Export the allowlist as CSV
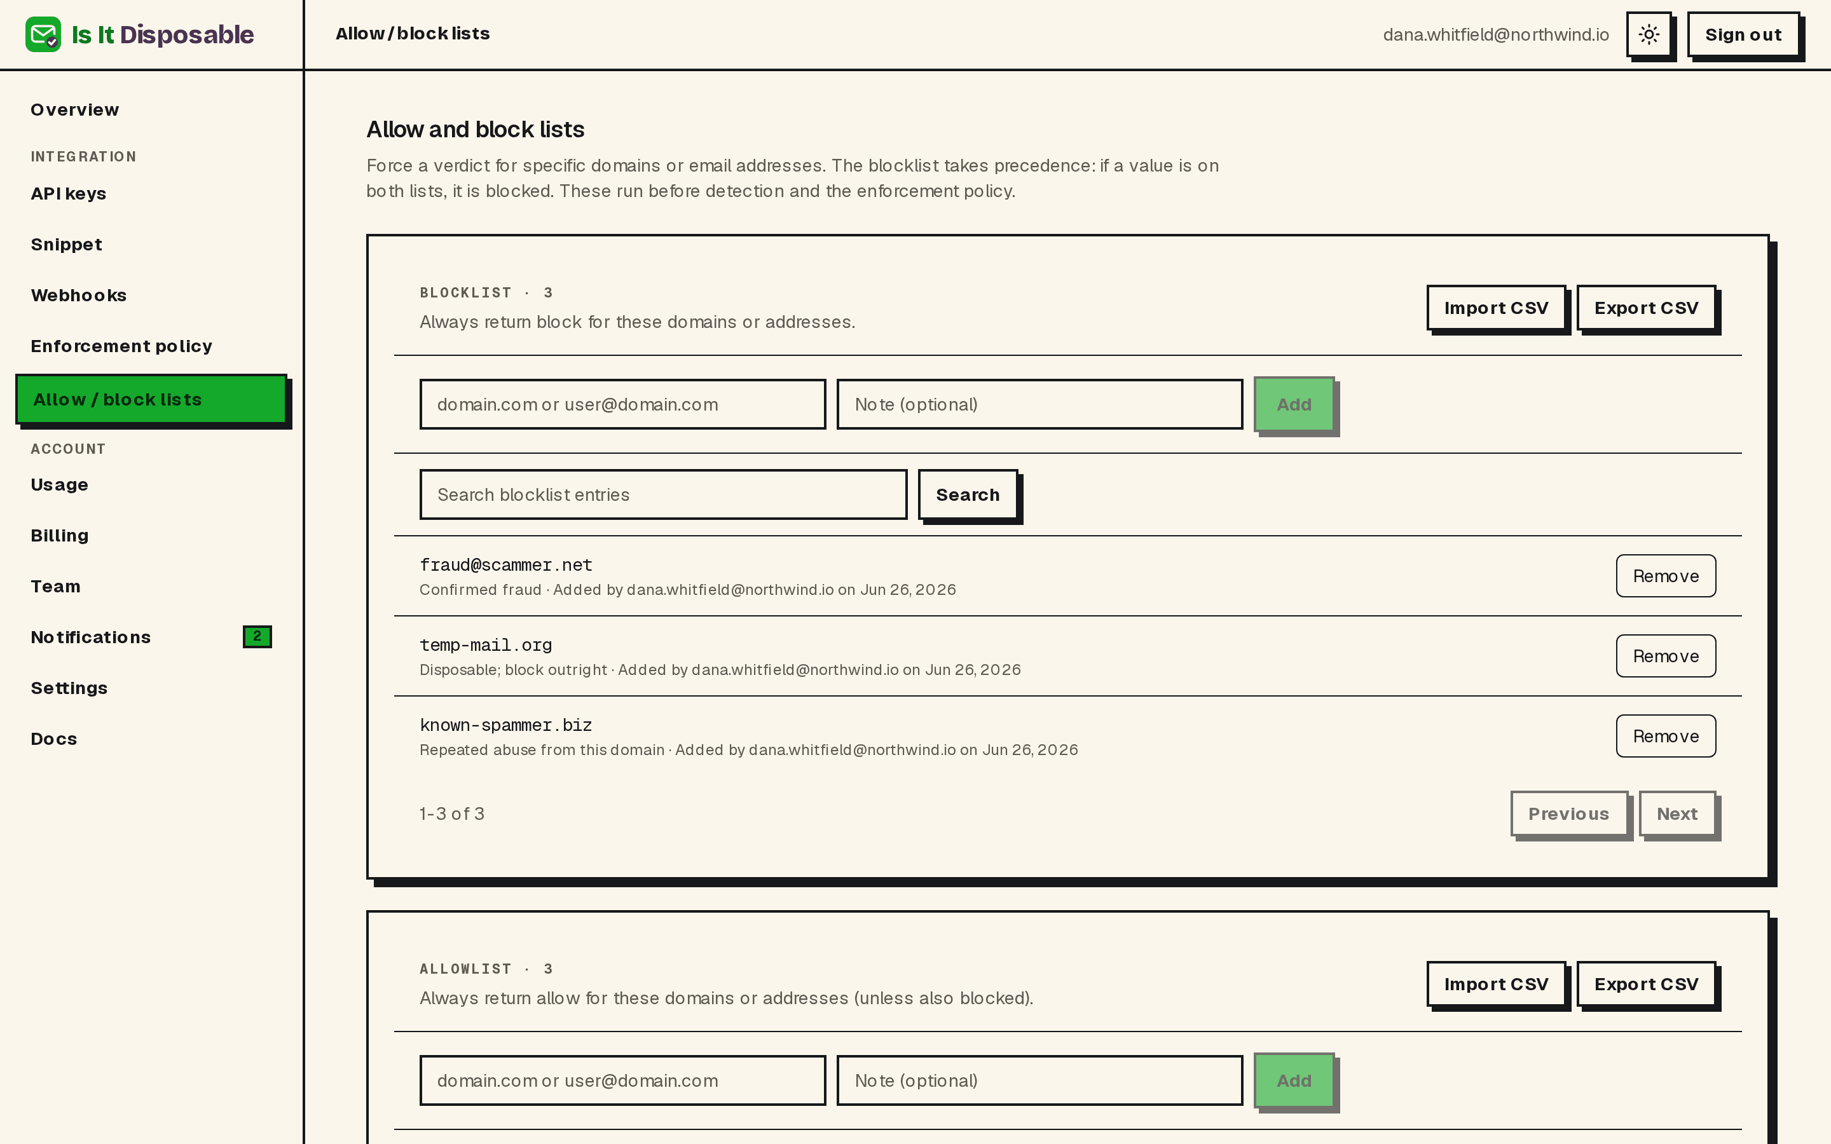This screenshot has width=1831, height=1144. (x=1647, y=984)
